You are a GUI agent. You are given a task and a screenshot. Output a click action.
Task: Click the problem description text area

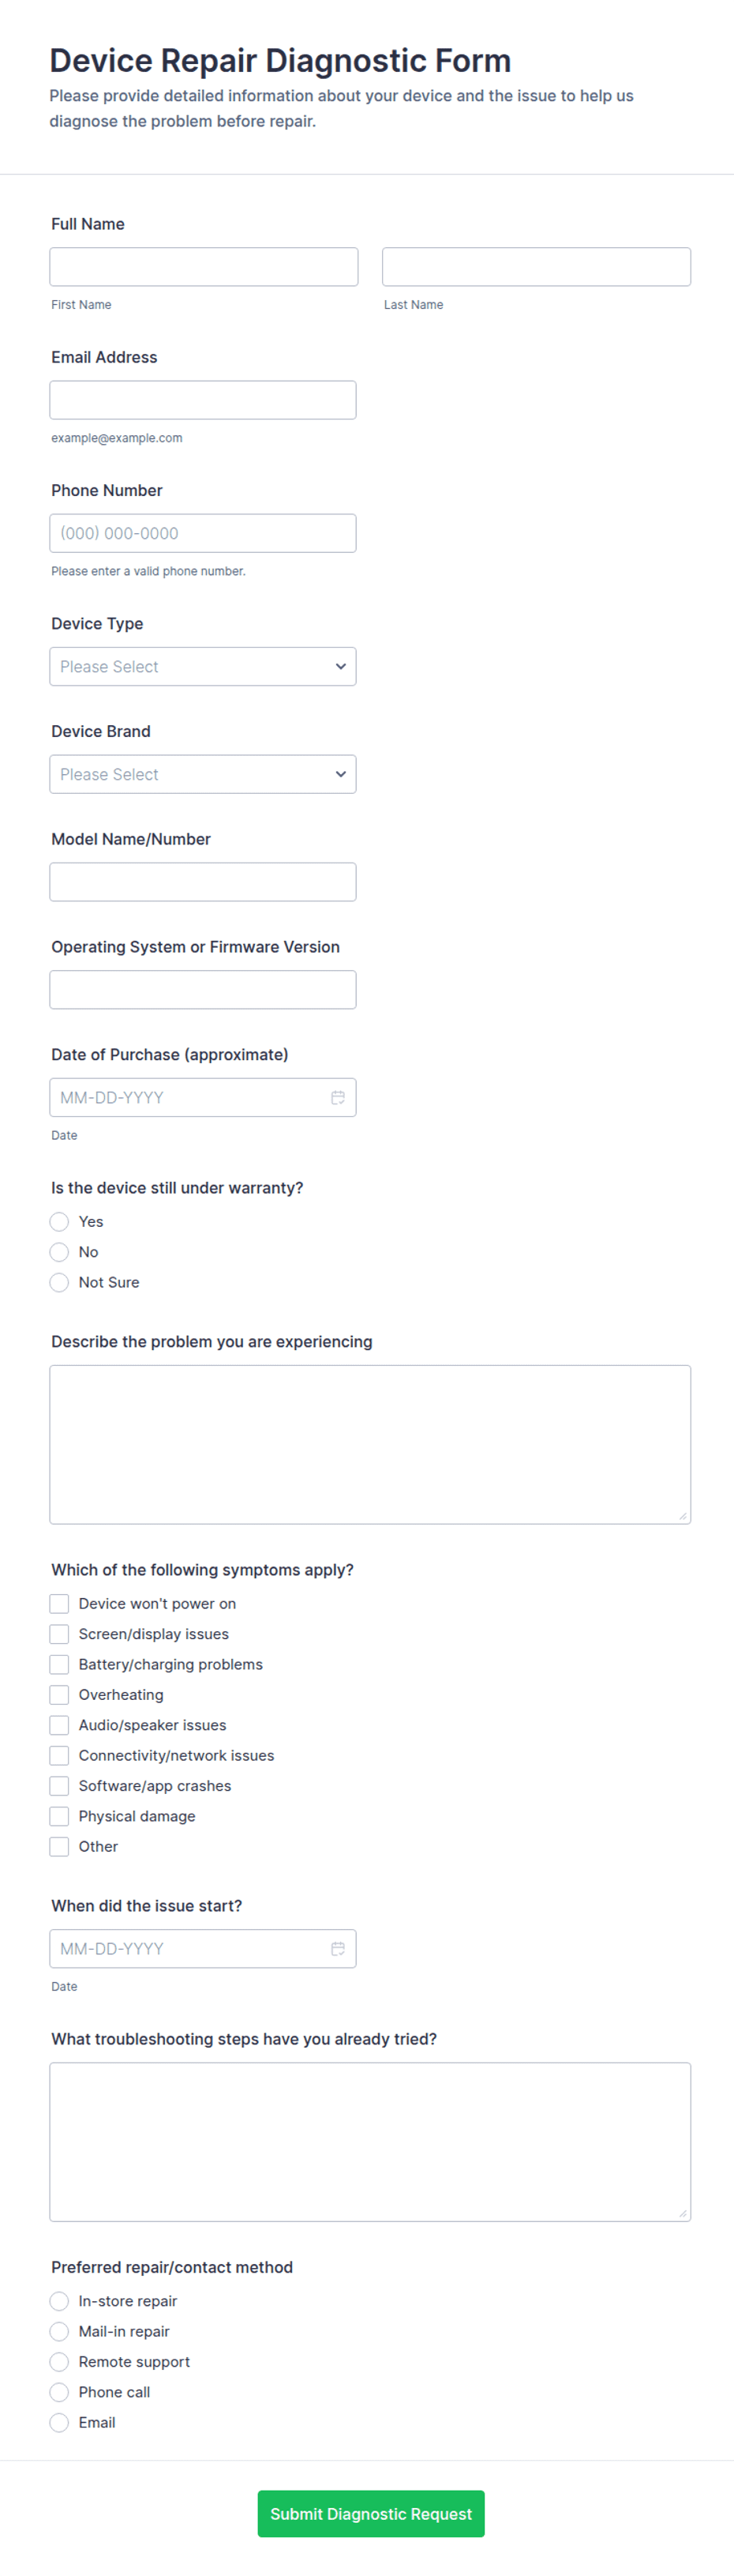tap(369, 1444)
